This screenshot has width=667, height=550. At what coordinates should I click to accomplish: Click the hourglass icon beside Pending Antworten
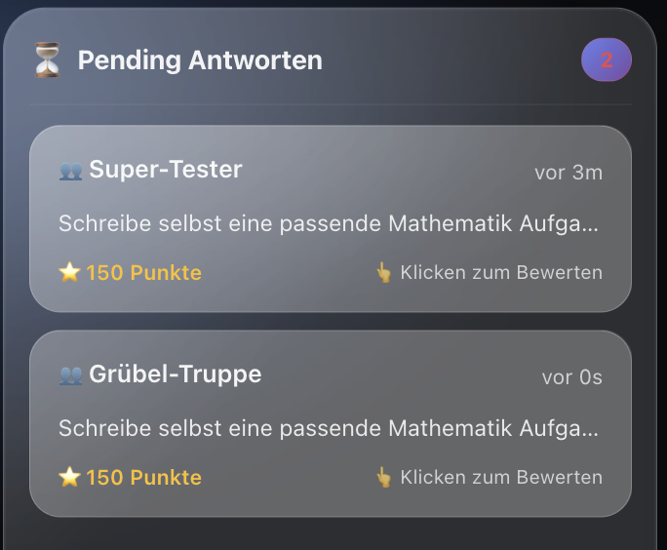click(46, 60)
